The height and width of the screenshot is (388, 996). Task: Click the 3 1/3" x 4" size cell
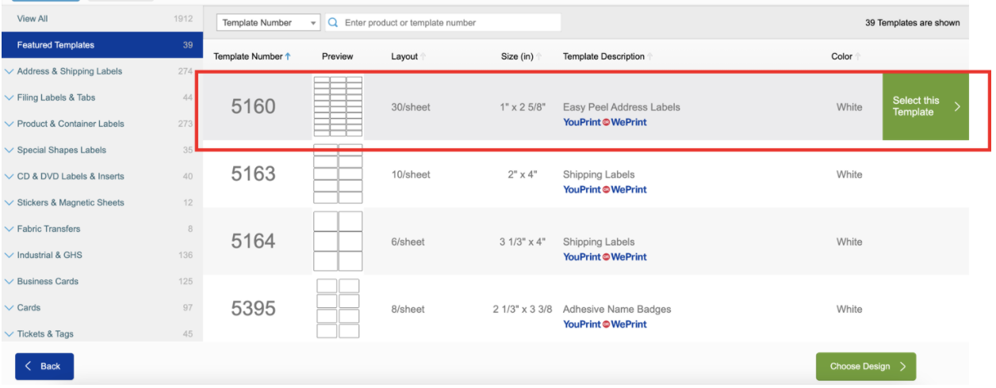point(523,242)
